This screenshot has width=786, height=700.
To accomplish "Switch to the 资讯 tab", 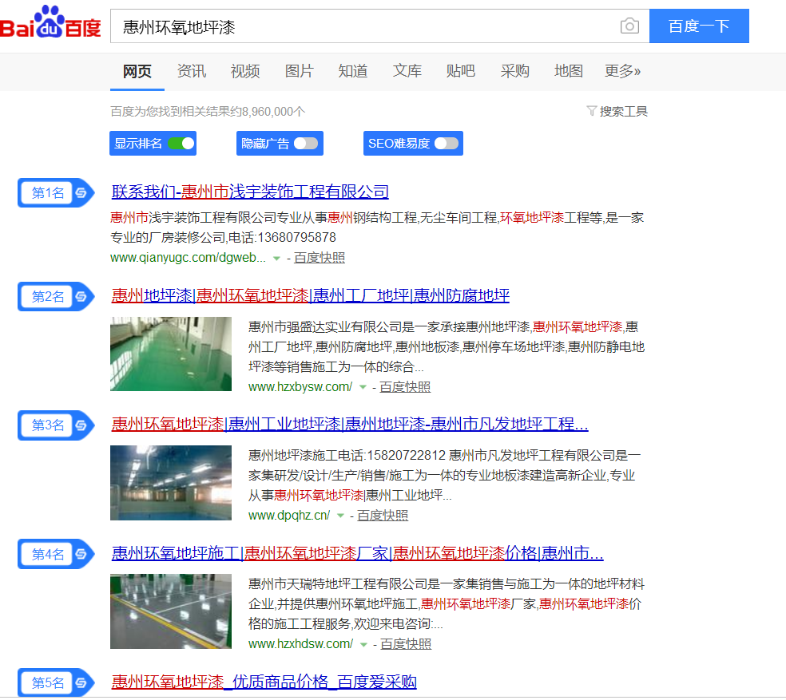I will (192, 71).
